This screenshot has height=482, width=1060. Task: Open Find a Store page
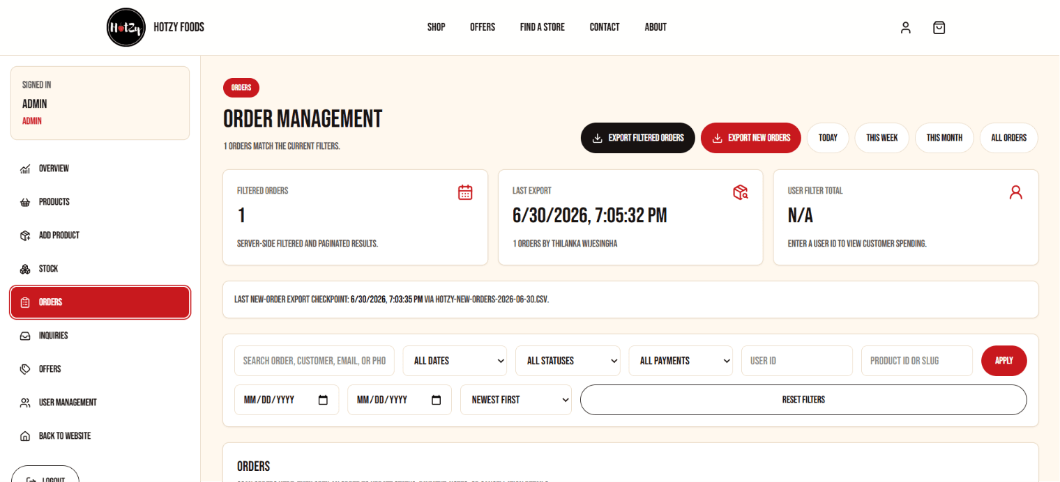pyautogui.click(x=543, y=27)
